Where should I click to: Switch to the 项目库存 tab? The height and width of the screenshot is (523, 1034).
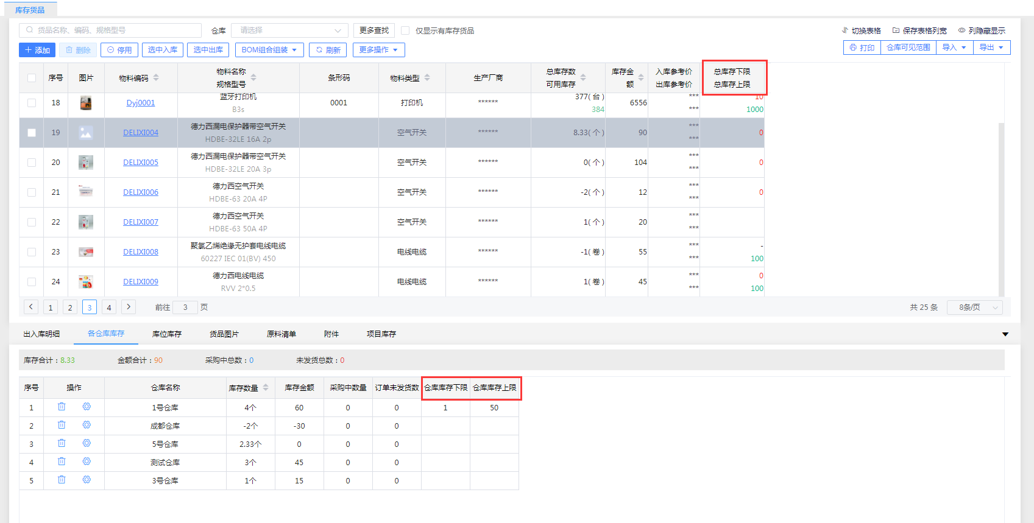(381, 334)
